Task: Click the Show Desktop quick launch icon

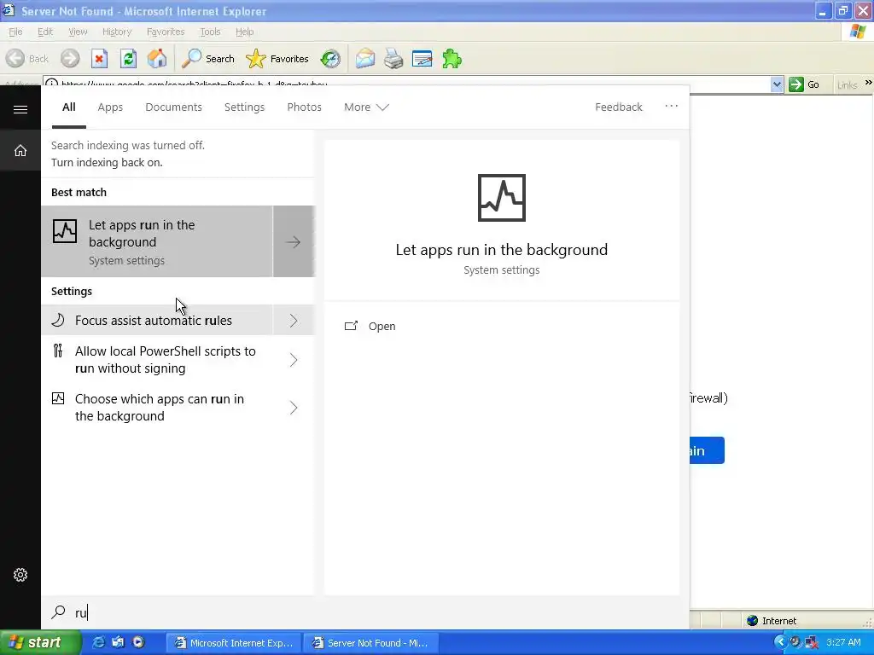Action: coord(118,643)
